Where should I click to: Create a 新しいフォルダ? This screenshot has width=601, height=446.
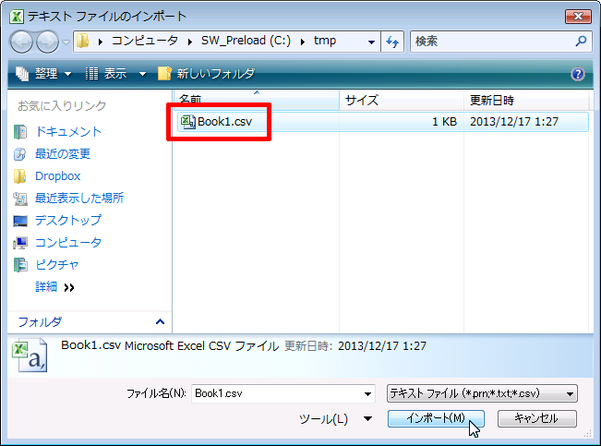(206, 73)
